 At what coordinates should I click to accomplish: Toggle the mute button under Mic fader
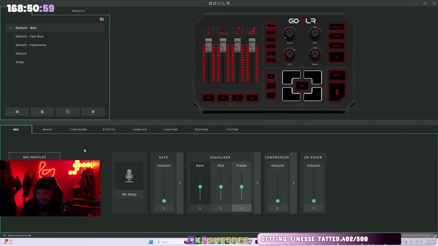pos(208,98)
